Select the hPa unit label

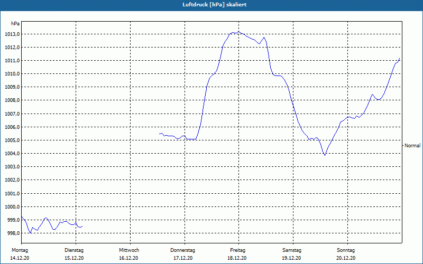[x=15, y=24]
